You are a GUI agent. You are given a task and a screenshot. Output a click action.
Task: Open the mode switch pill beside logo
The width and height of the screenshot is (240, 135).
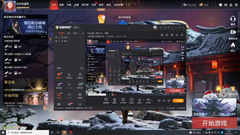pos(76,28)
